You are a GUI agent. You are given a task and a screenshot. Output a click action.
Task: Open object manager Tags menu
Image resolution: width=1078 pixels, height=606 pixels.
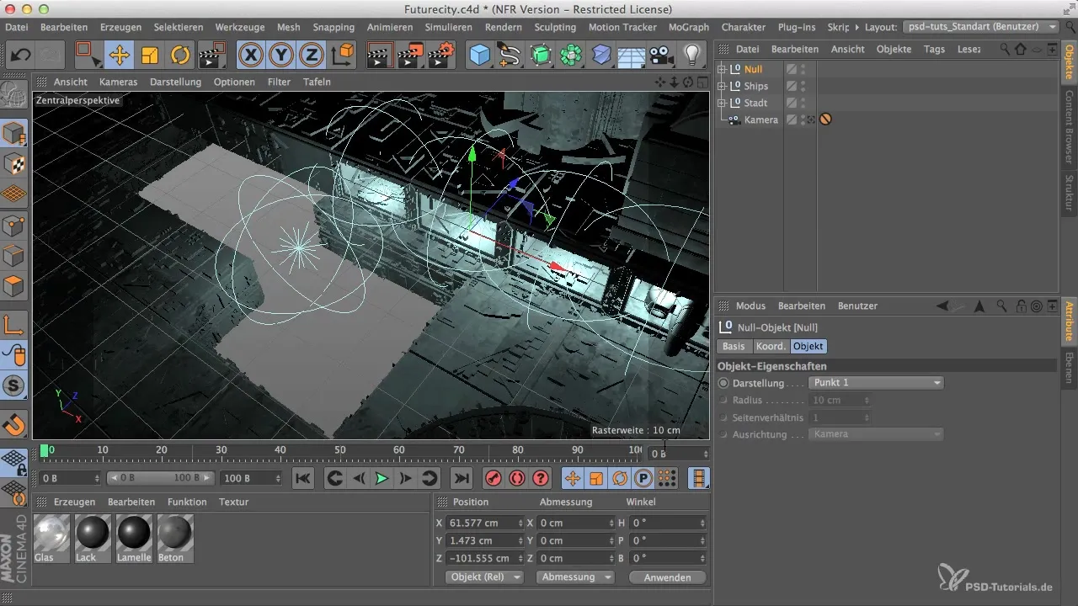(934, 49)
